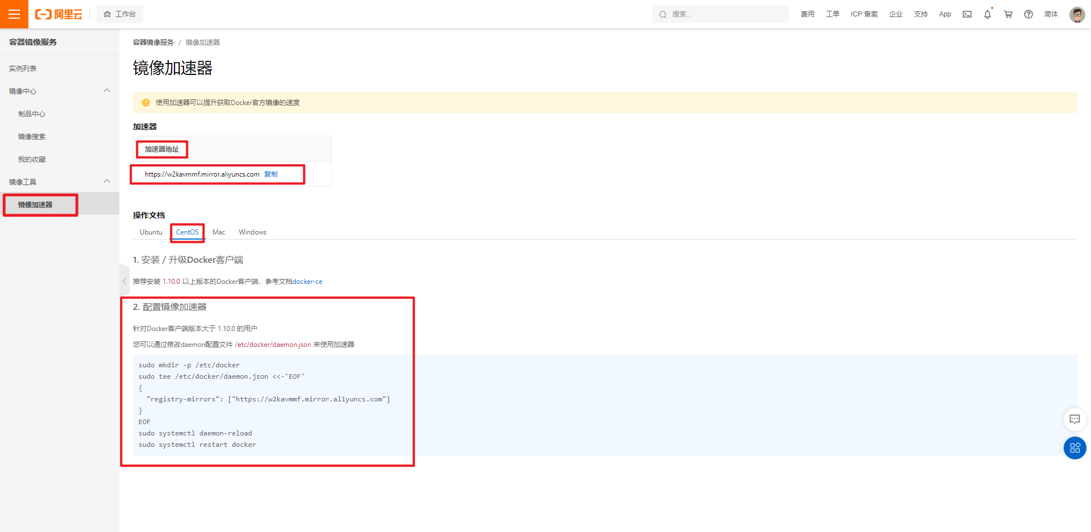Open the chat feedback floating button

click(1075, 419)
